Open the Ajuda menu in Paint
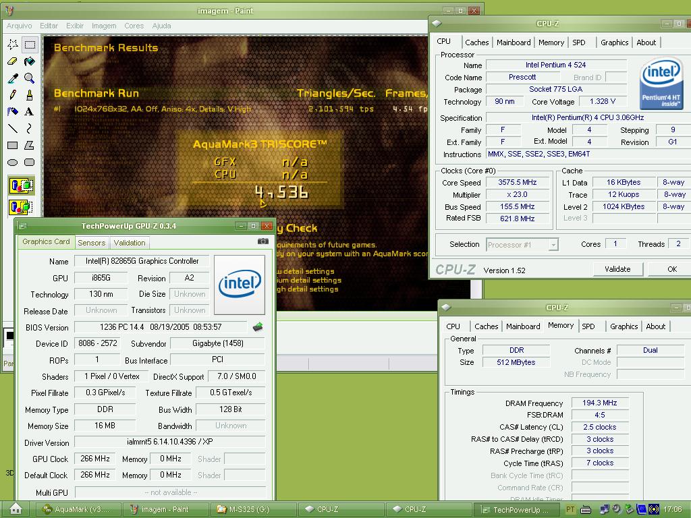691x518 pixels. click(x=161, y=26)
